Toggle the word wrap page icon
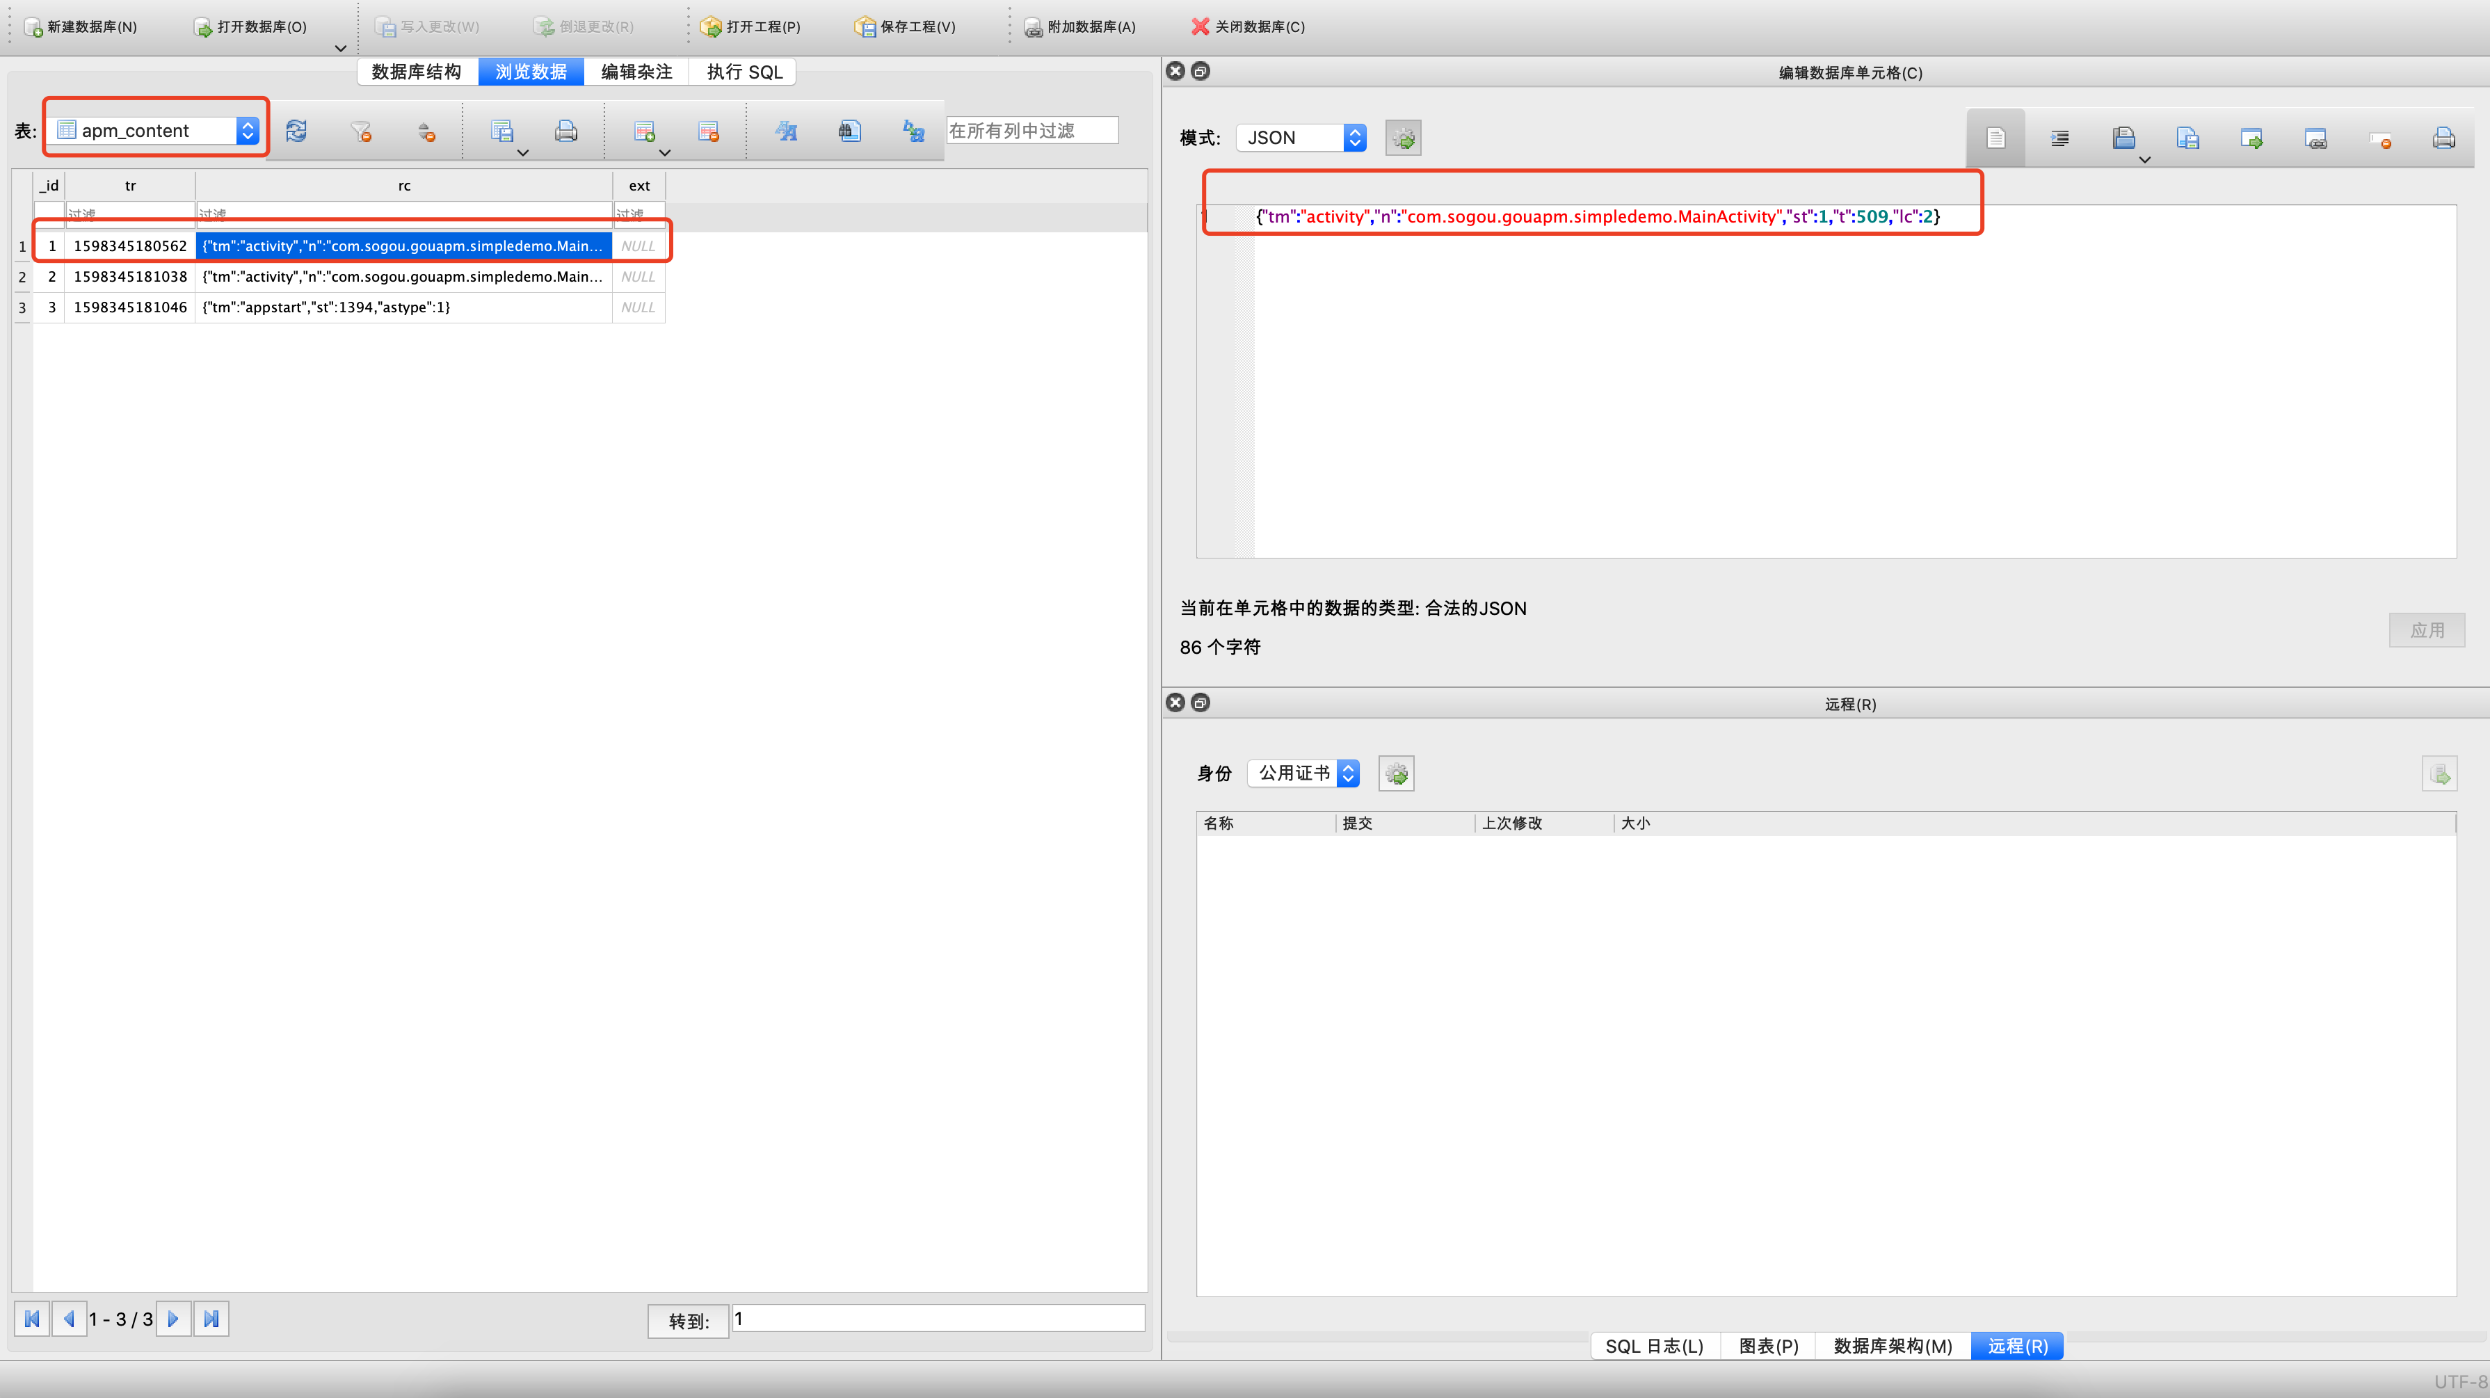 click(1995, 138)
